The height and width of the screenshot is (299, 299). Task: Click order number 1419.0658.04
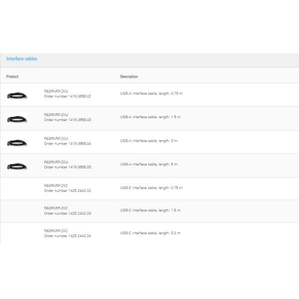click(67, 143)
